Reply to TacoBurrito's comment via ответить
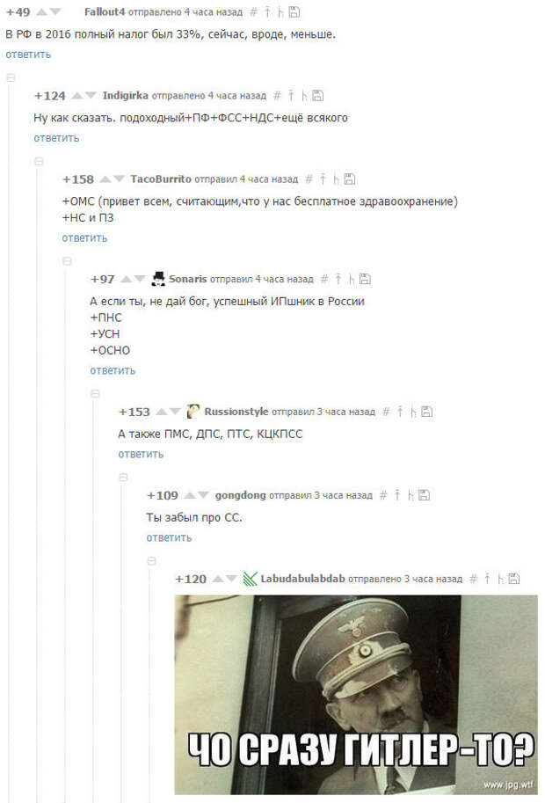The height and width of the screenshot is (803, 545). (x=84, y=238)
